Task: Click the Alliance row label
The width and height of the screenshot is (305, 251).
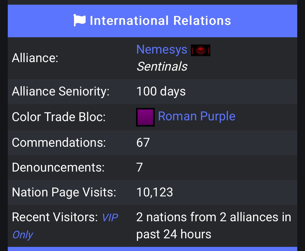Action: point(35,58)
